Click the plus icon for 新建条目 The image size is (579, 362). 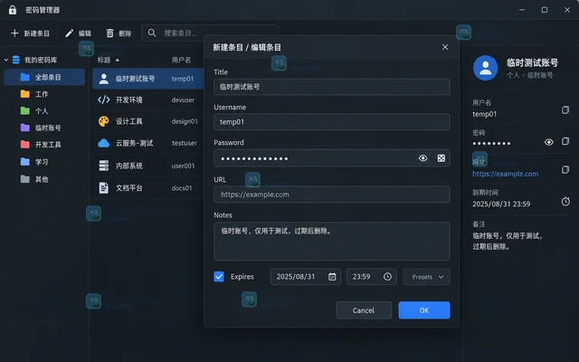(14, 33)
